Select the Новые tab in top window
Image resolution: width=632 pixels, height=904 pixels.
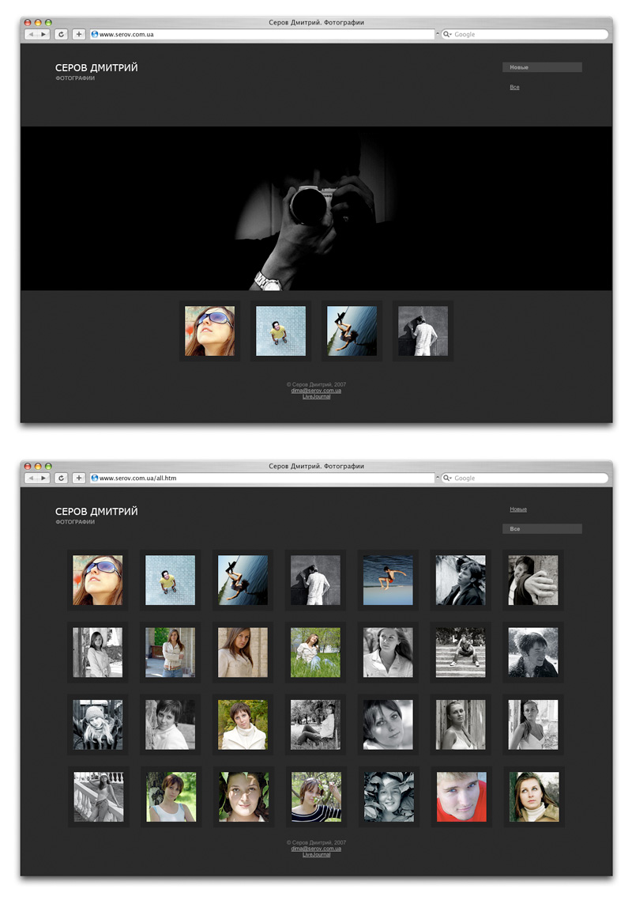click(x=542, y=67)
